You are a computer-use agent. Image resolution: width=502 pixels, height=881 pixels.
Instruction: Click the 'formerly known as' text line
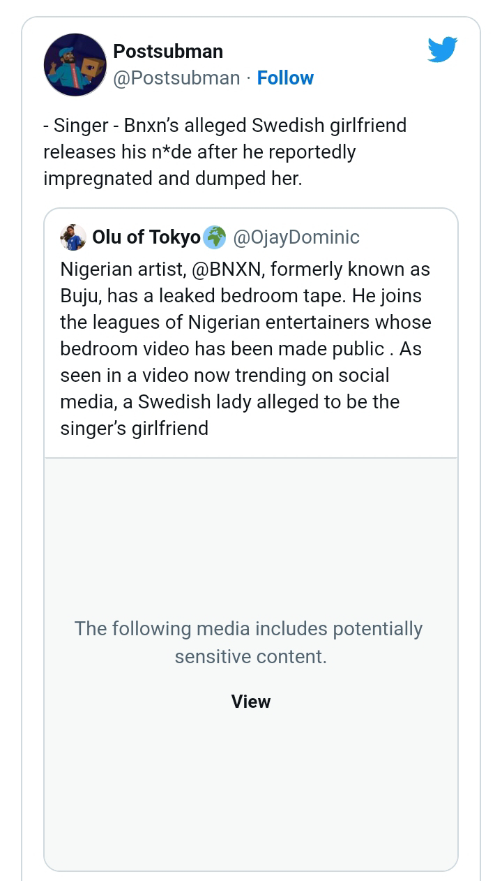(x=350, y=269)
